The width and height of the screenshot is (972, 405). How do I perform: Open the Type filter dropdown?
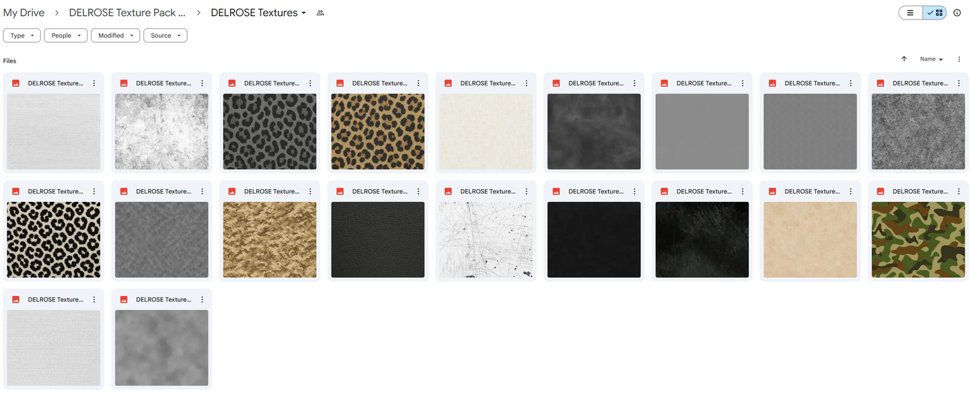(x=22, y=35)
